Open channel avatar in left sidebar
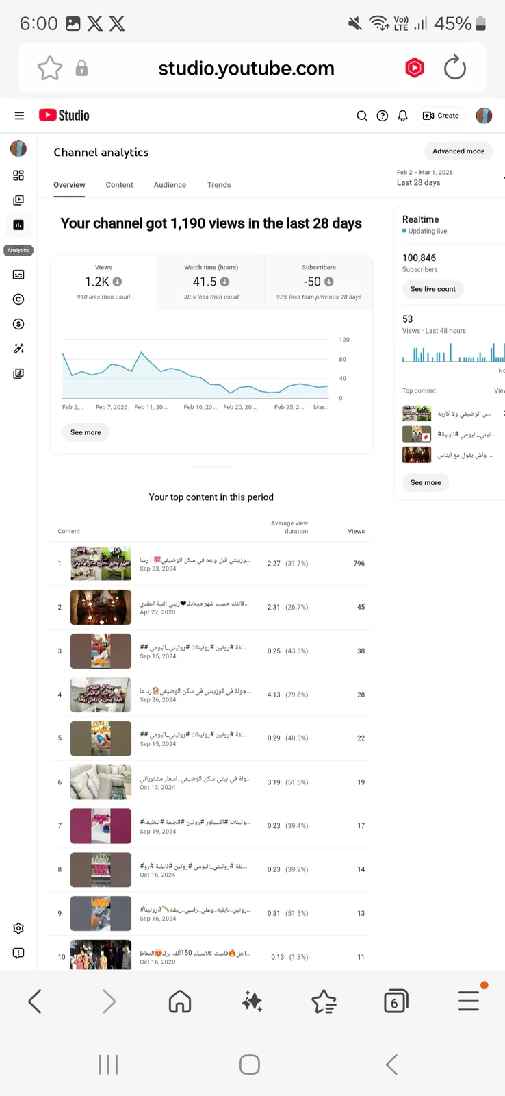The width and height of the screenshot is (505, 1096). coord(18,148)
